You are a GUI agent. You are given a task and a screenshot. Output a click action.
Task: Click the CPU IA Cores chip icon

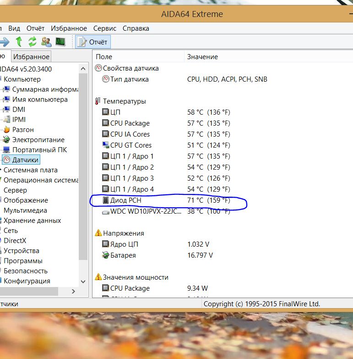pos(105,134)
